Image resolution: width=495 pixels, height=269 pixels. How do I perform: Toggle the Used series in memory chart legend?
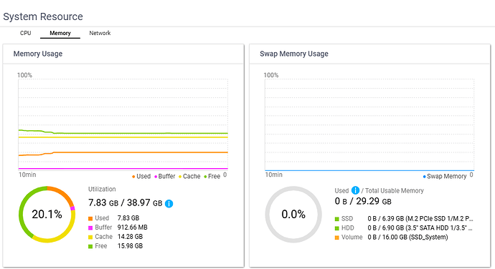pyautogui.click(x=141, y=177)
